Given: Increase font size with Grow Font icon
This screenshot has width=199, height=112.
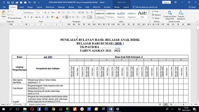Looking at the screenshot, I should [x=45, y=12].
